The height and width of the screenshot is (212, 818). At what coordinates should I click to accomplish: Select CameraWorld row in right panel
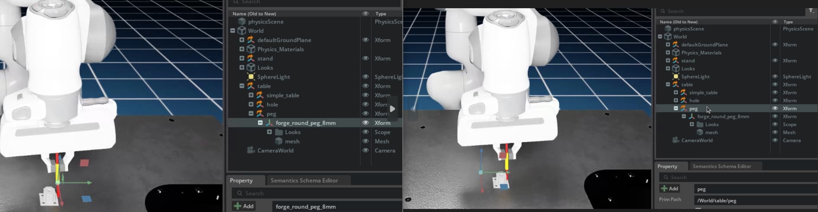pos(736,140)
